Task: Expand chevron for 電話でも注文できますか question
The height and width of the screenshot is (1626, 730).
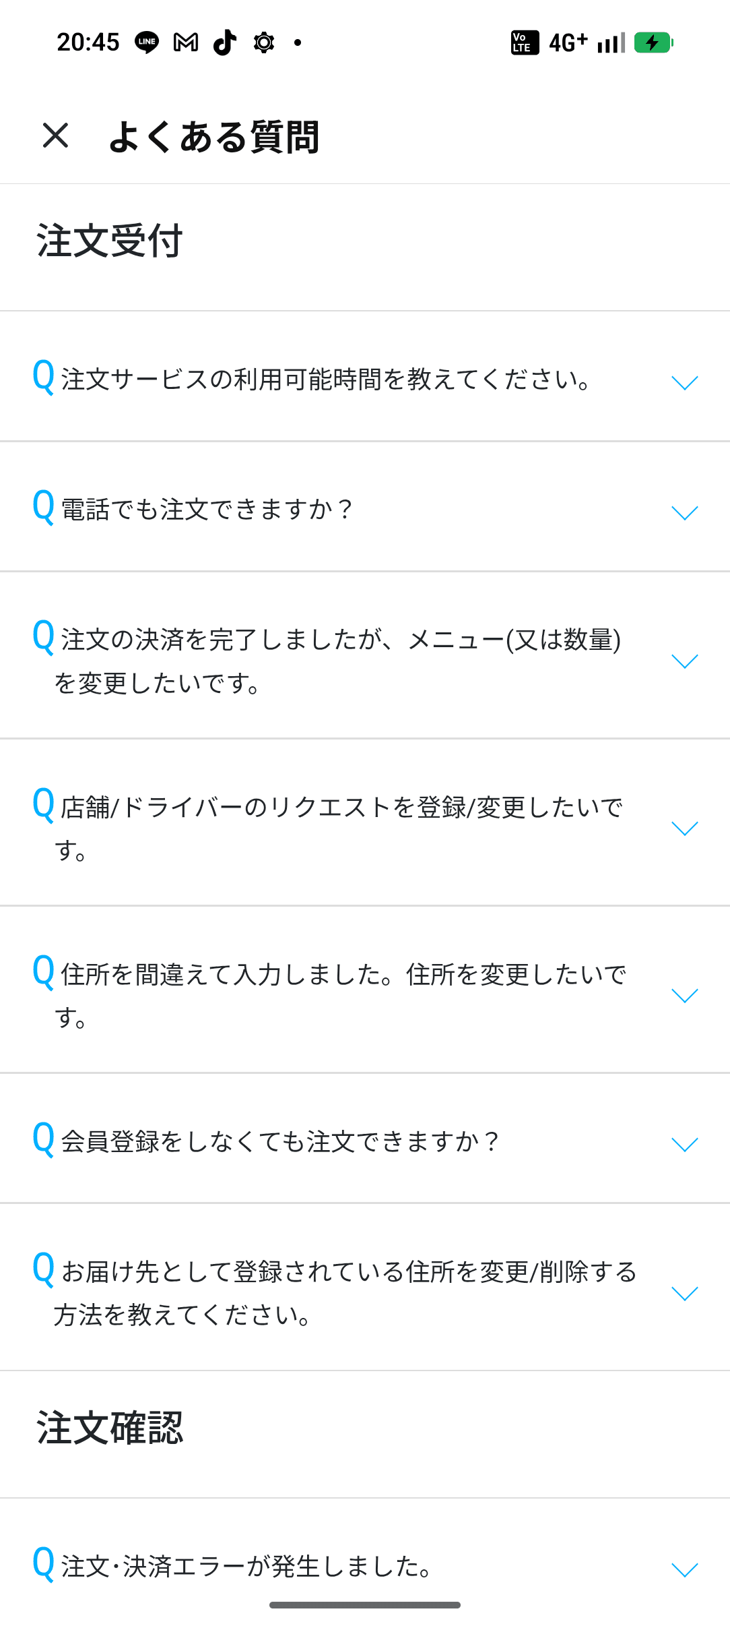Action: pyautogui.click(x=684, y=513)
